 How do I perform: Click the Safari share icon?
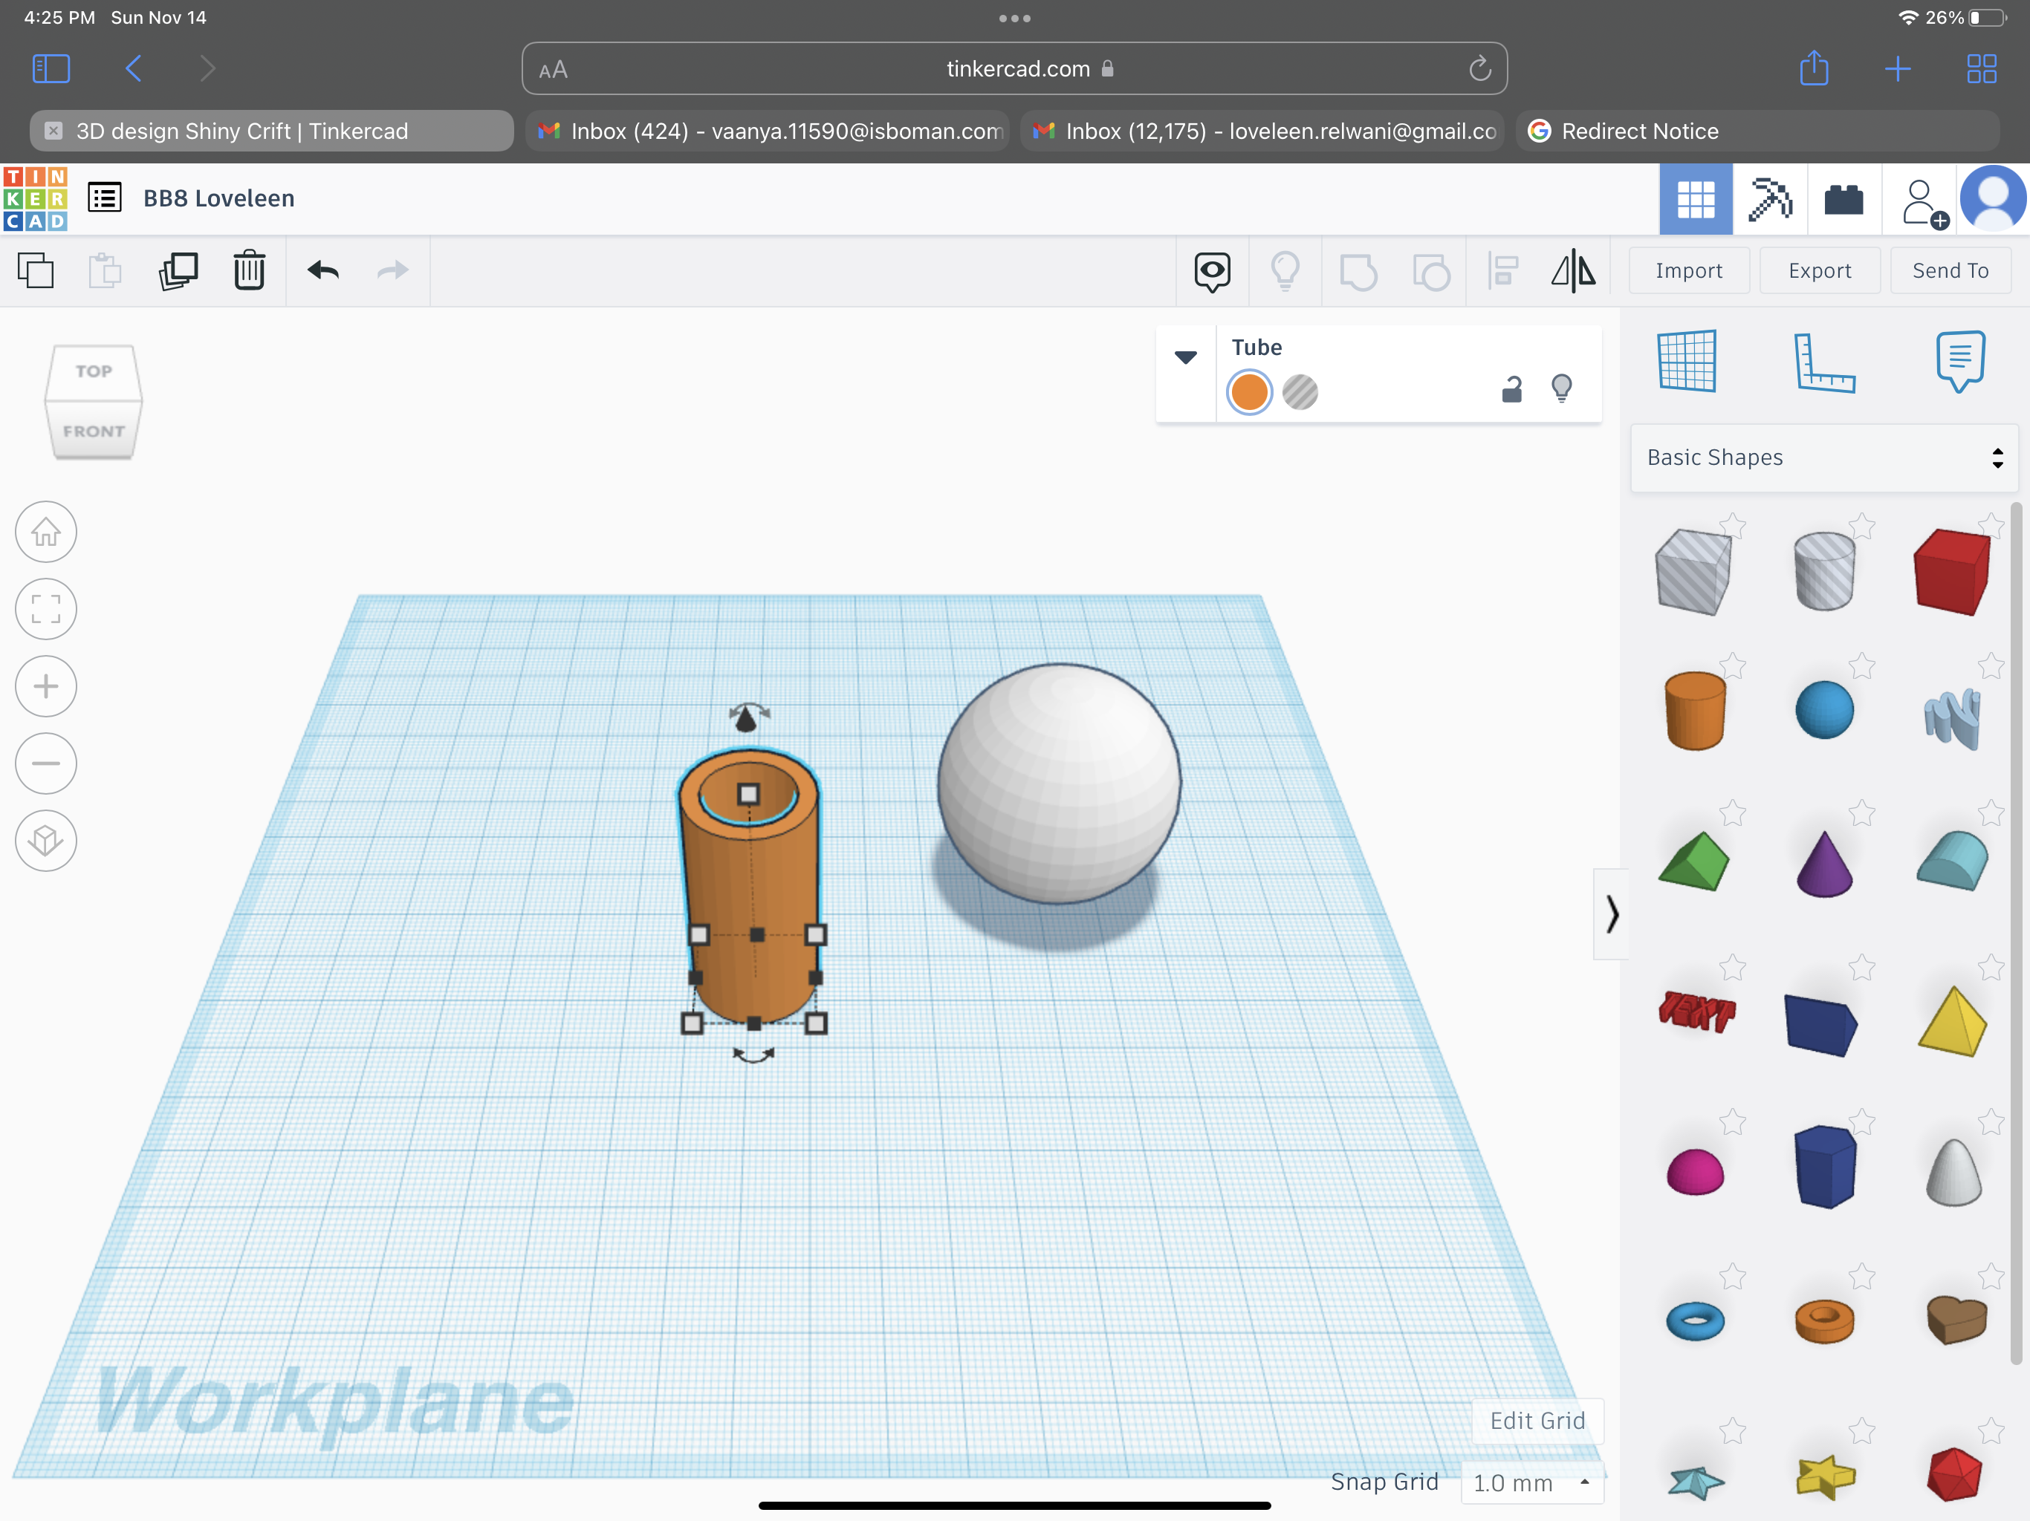(1814, 68)
